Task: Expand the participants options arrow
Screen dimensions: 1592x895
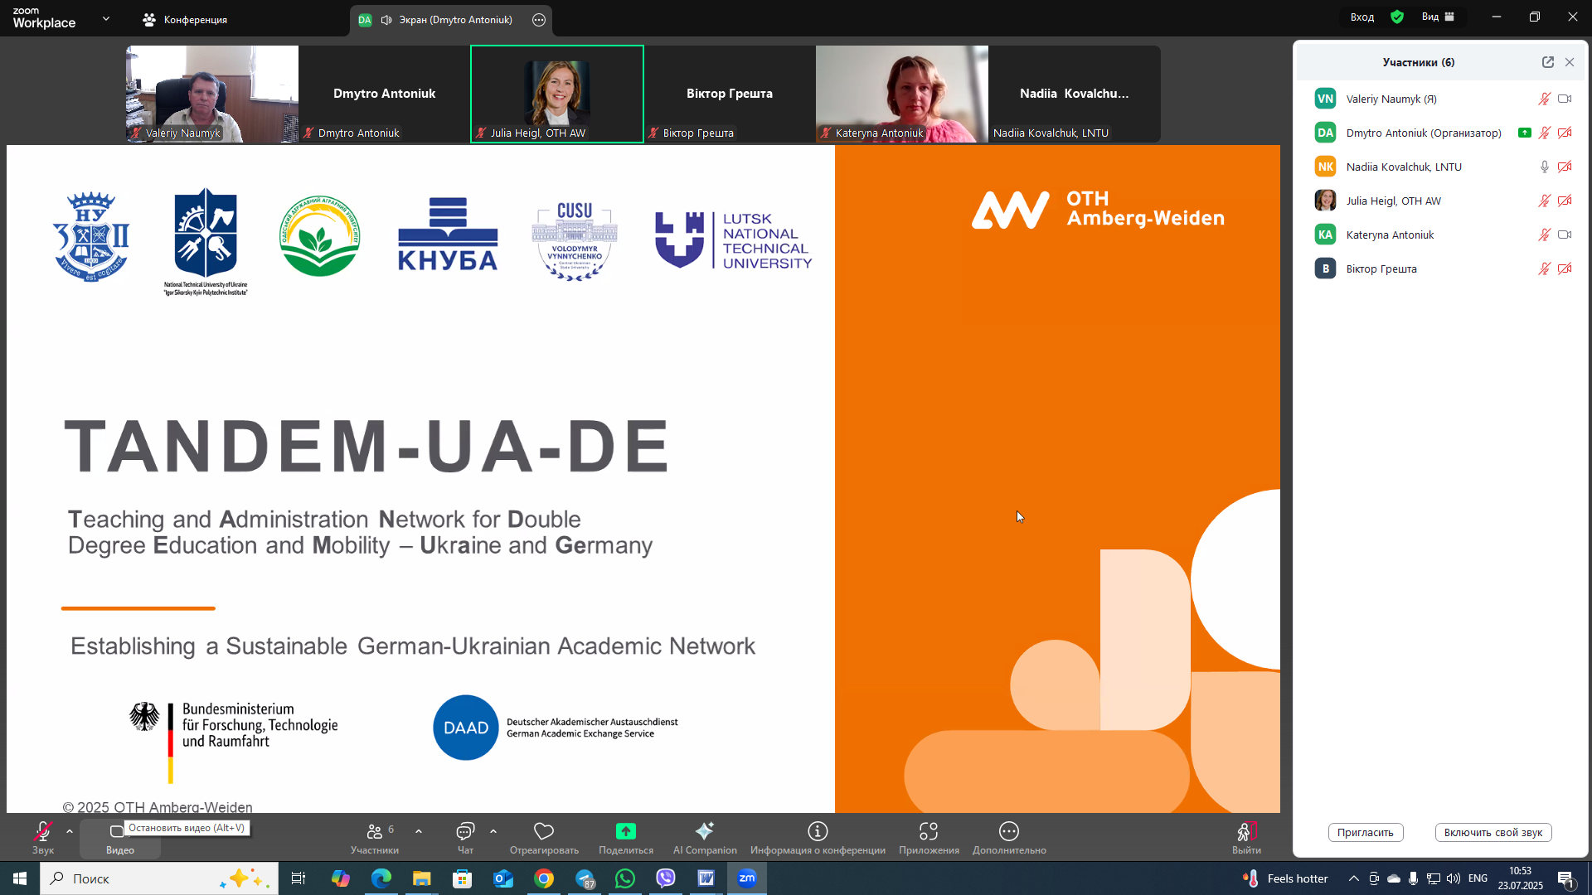Action: pos(419,830)
